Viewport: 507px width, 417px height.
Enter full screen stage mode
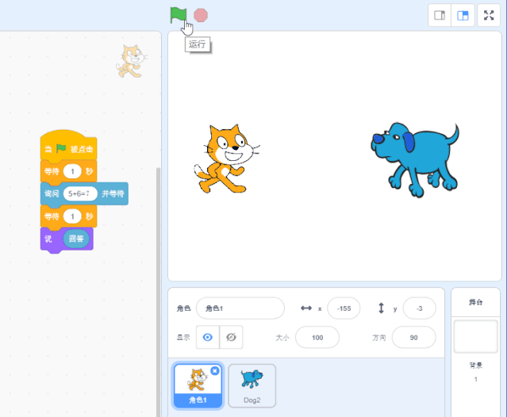[x=489, y=15]
